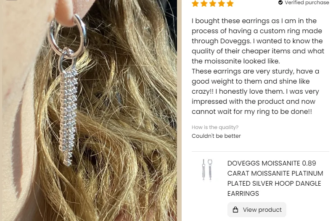Open the small earrings product thumbnail
Screen dimensions: 333x221
pyautogui.click(x=207, y=170)
